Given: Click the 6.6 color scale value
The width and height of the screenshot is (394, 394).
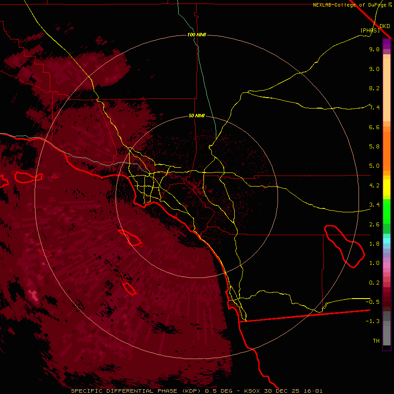Looking at the screenshot, I should 374,127.
